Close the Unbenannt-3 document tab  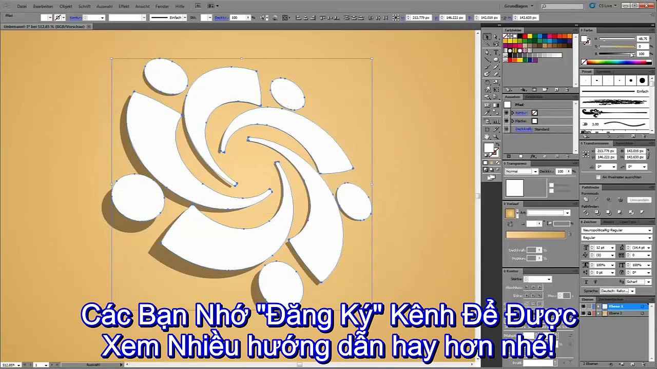tap(88, 26)
